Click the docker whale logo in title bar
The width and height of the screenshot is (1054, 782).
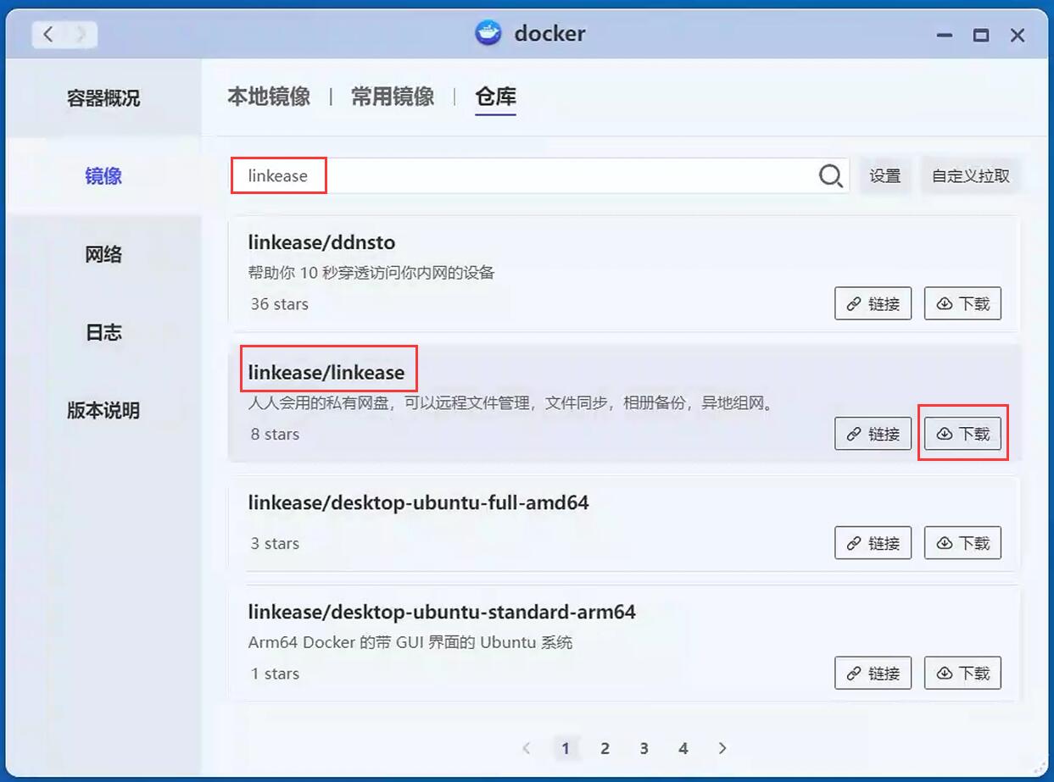coord(488,34)
